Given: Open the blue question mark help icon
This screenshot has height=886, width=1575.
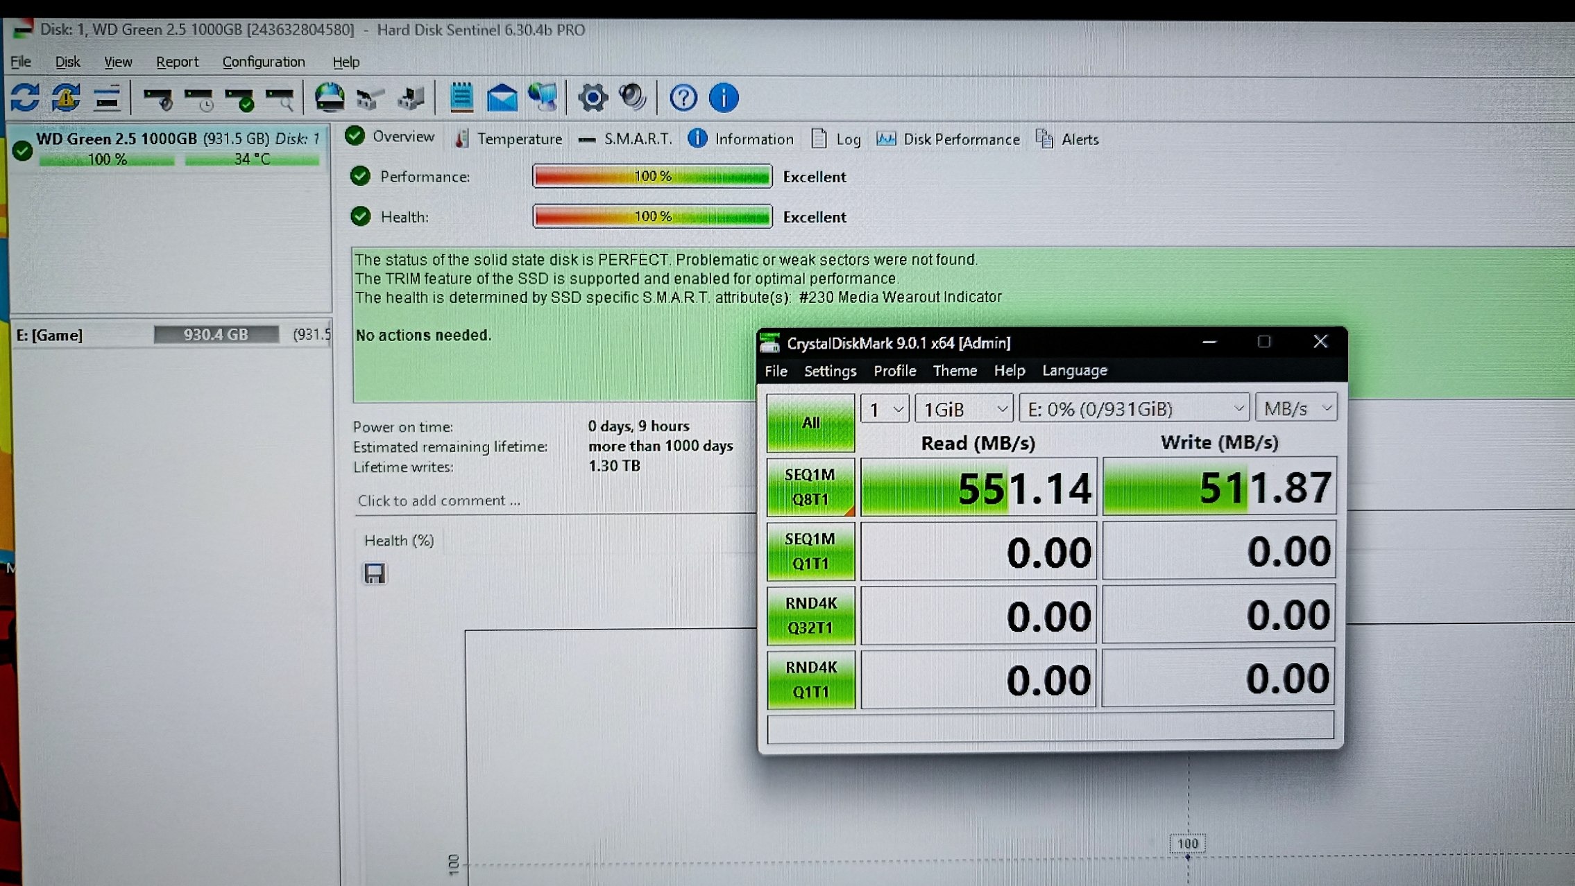Looking at the screenshot, I should [683, 98].
